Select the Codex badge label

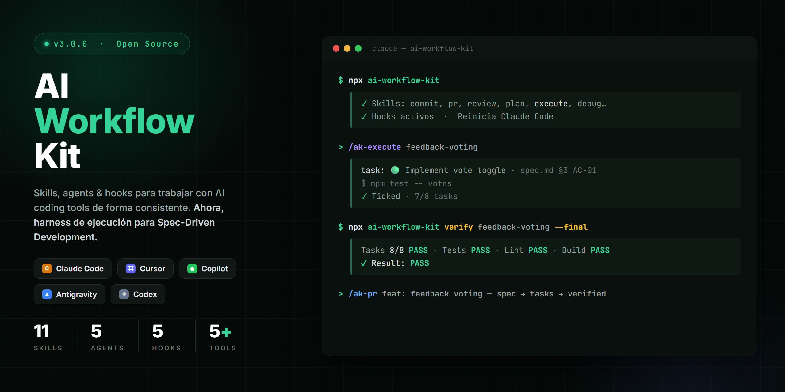point(145,294)
